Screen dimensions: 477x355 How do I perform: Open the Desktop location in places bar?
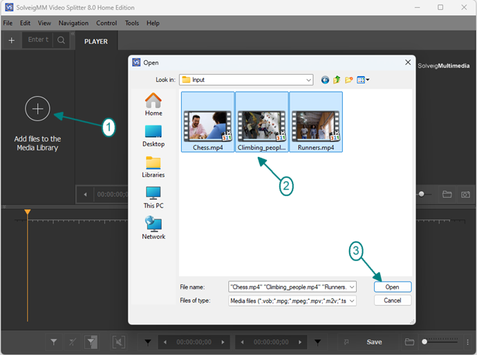click(x=153, y=136)
